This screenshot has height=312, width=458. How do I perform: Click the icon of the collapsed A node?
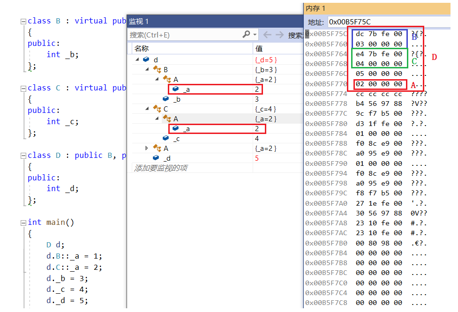(x=157, y=148)
